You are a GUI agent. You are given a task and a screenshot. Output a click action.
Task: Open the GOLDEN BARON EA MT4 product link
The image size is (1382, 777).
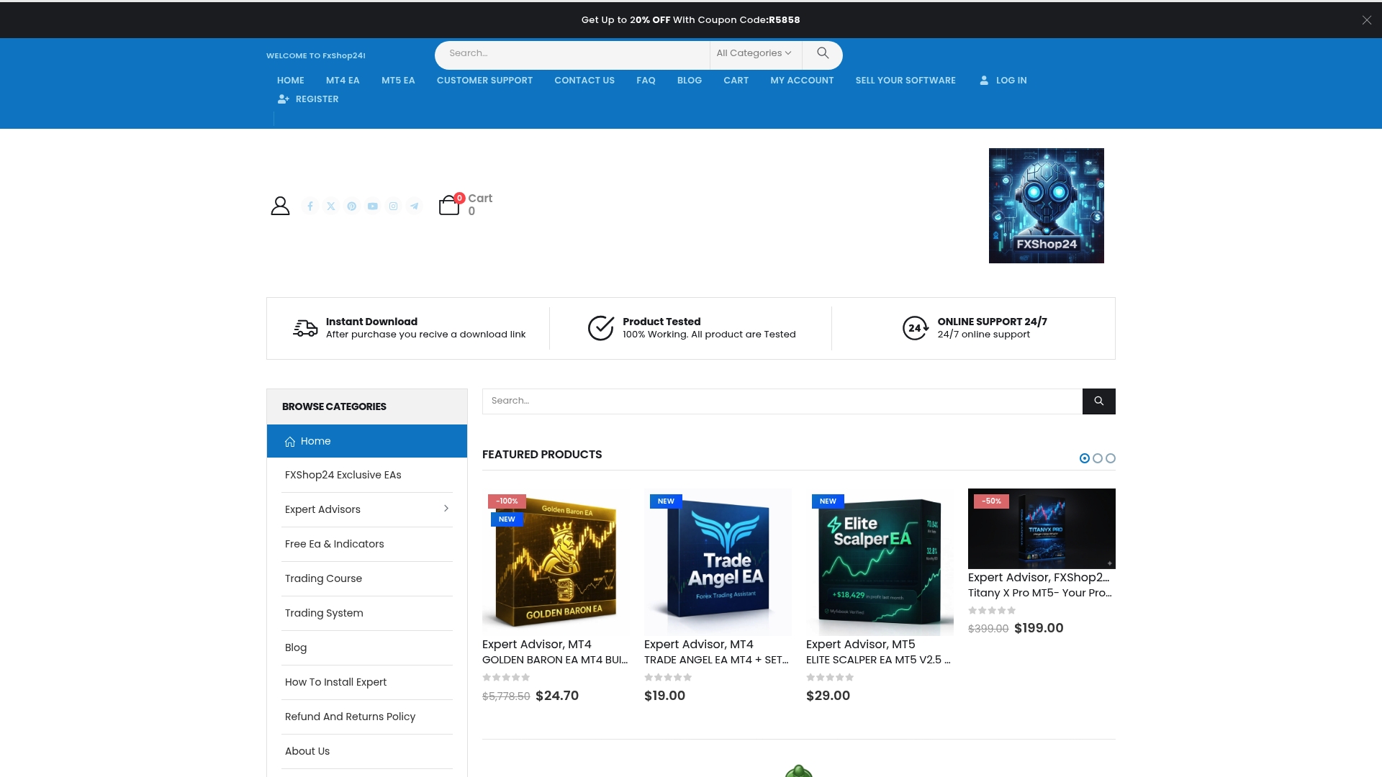(555, 660)
